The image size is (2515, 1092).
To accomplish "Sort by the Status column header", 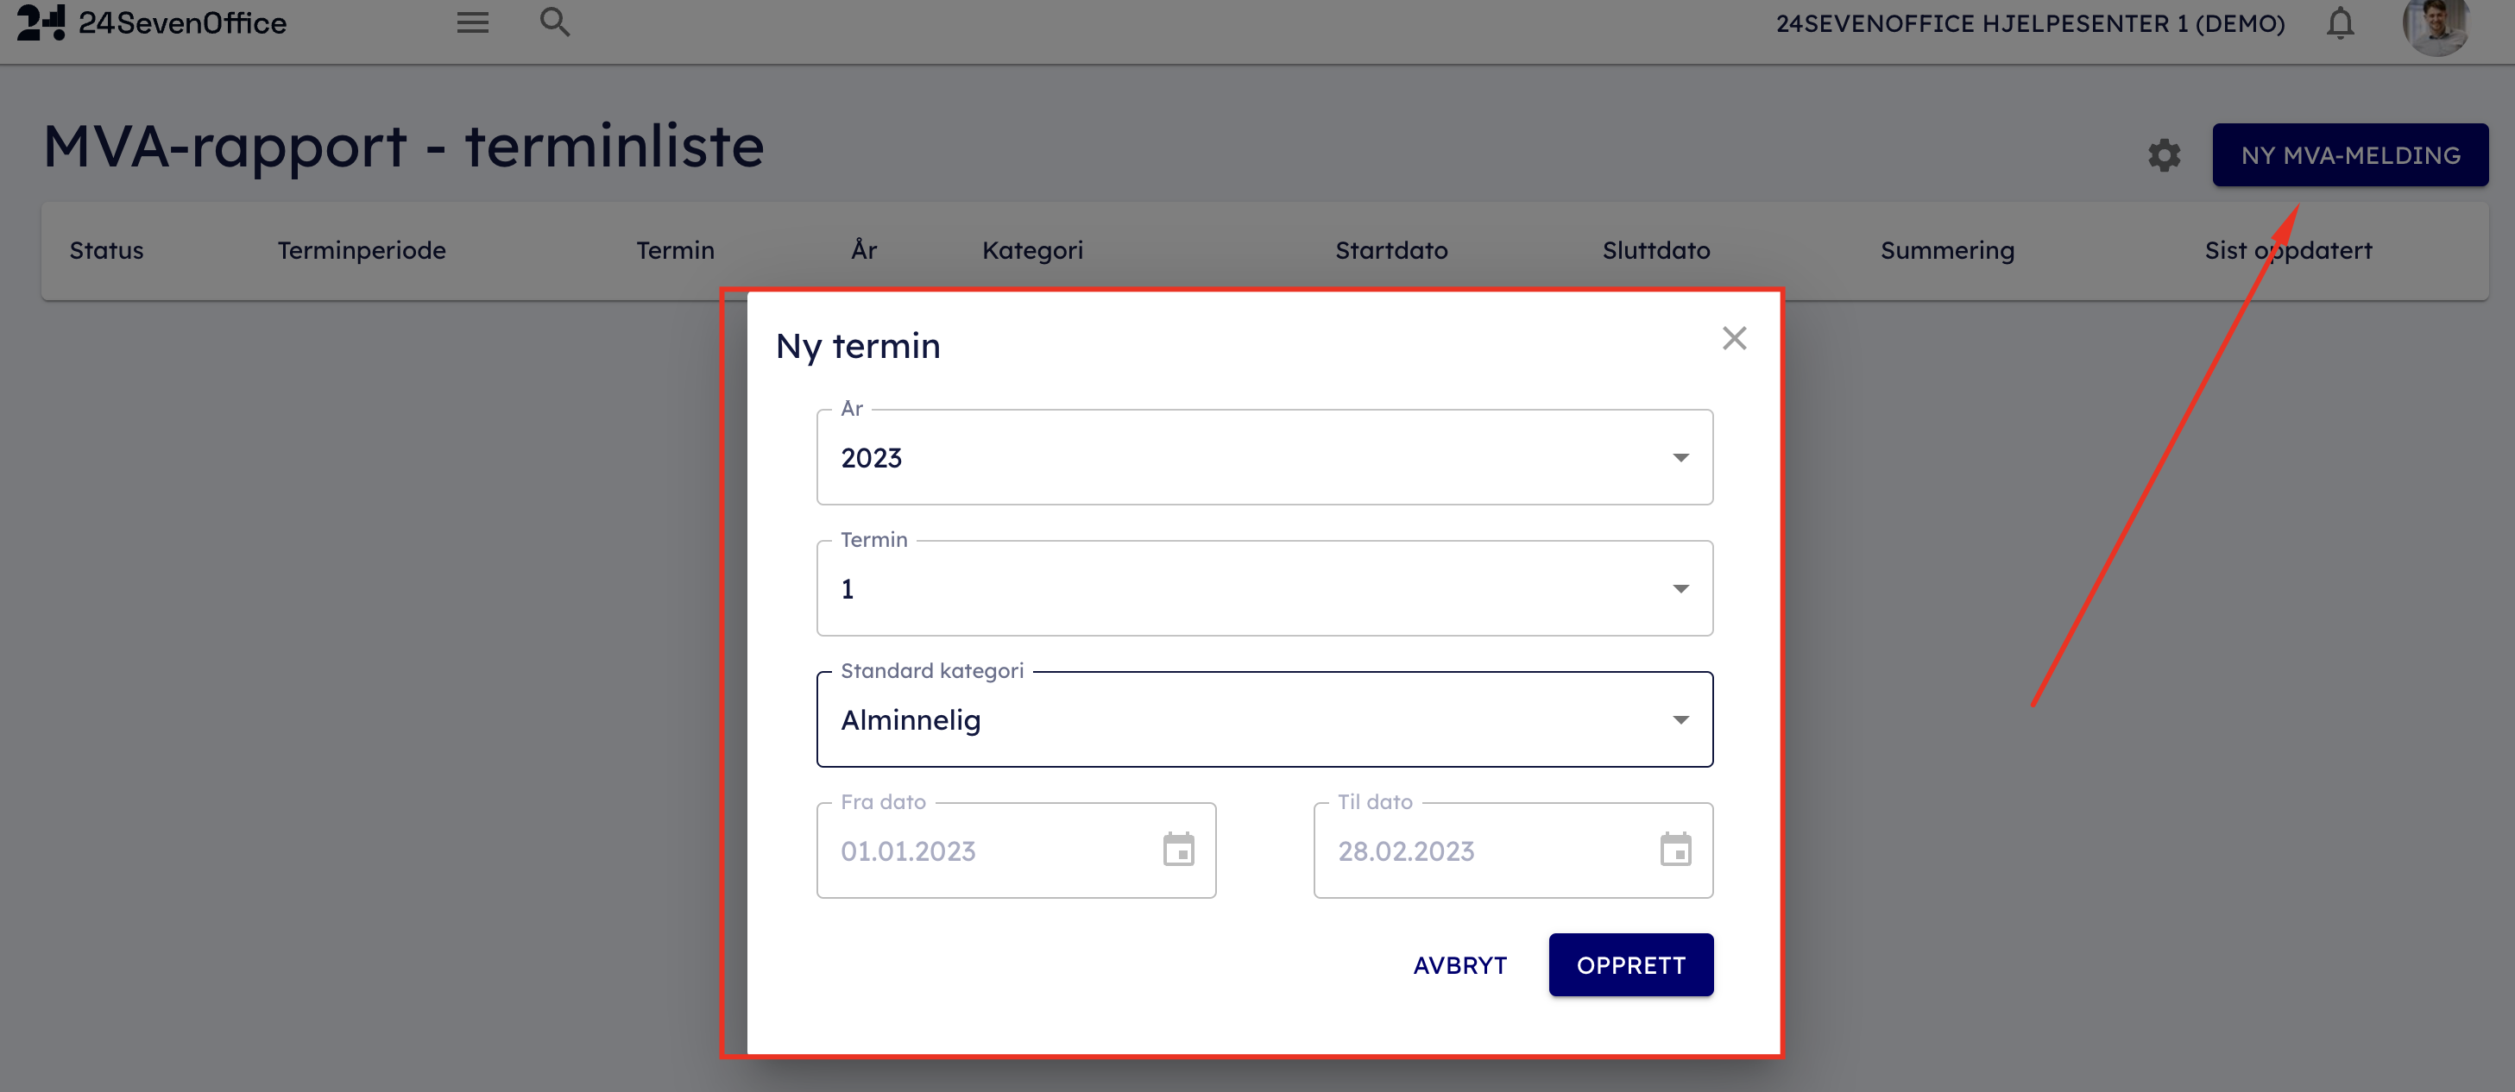I will tap(106, 251).
